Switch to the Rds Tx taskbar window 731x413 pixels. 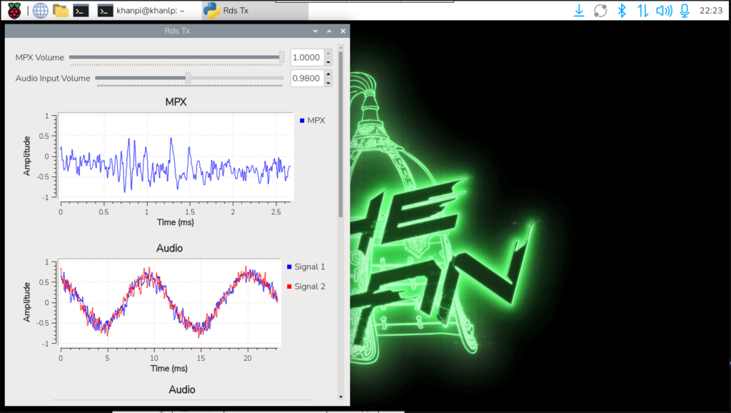(x=255, y=10)
